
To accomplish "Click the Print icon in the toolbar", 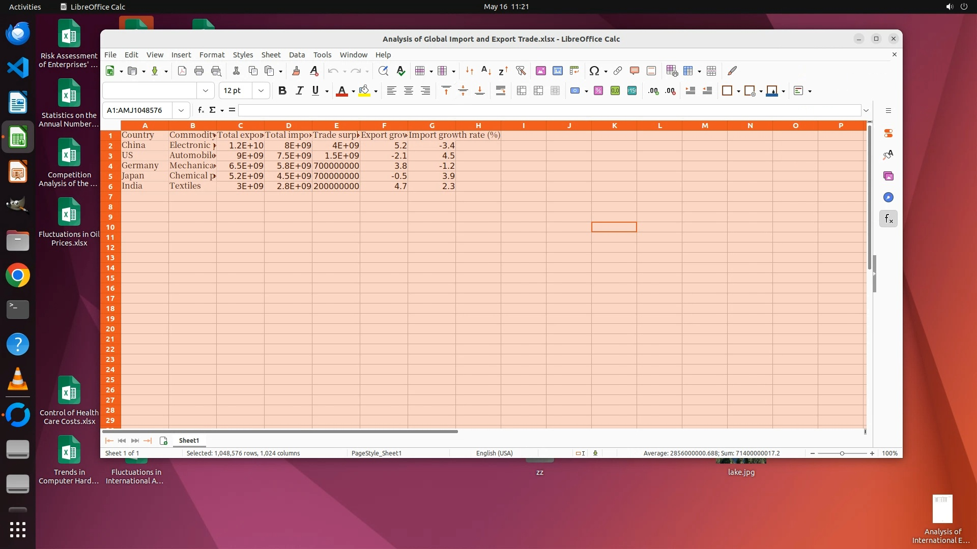I will [x=199, y=71].
